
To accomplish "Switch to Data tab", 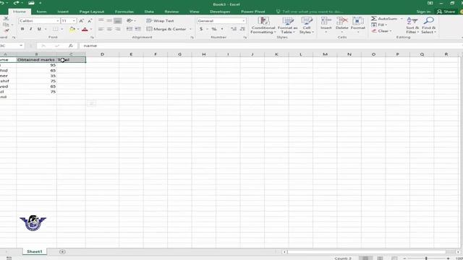I will coord(149,12).
